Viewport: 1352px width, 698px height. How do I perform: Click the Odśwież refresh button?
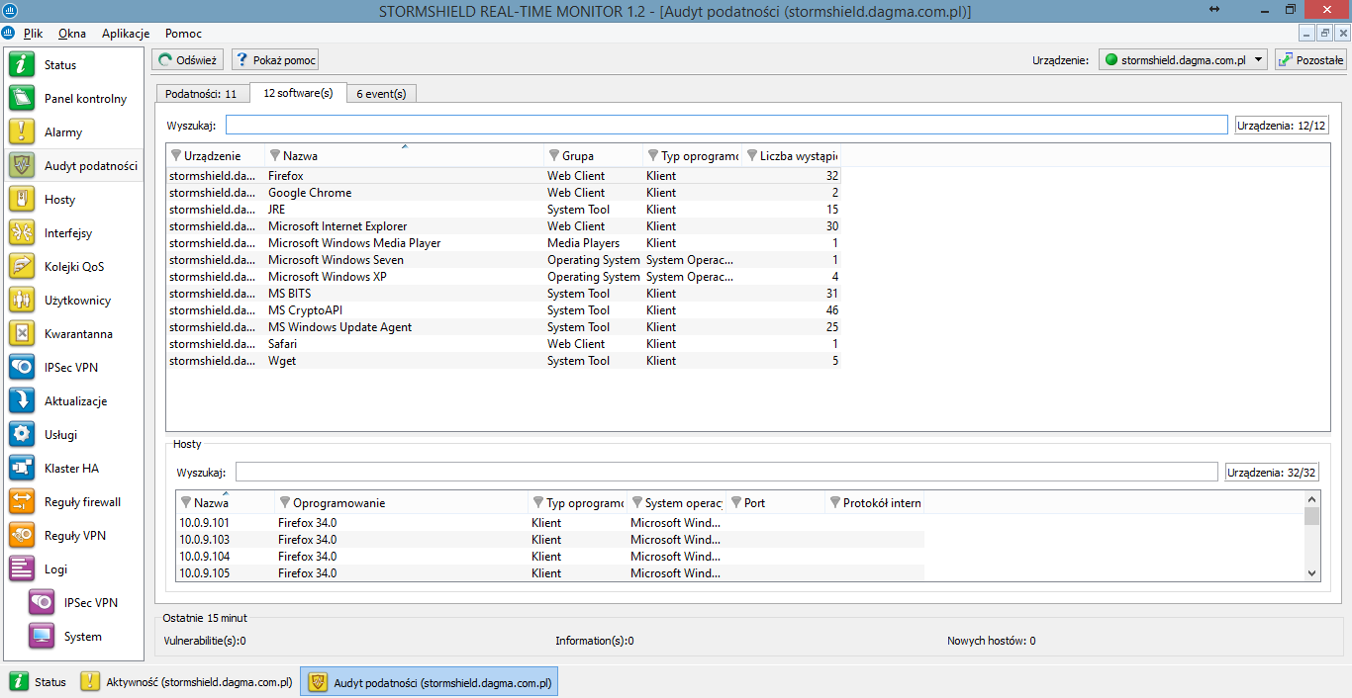187,60
